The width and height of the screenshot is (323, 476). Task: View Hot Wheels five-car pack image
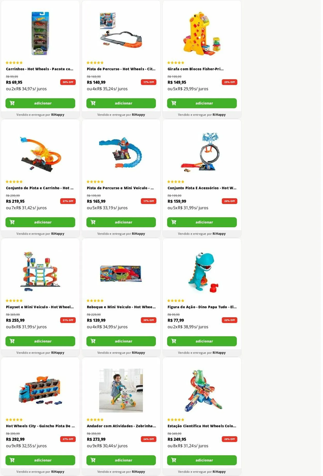click(40, 33)
